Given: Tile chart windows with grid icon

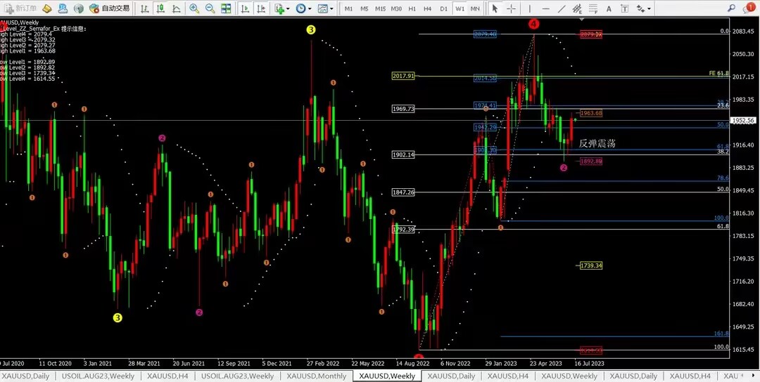Looking at the screenshot, I should (x=226, y=8).
